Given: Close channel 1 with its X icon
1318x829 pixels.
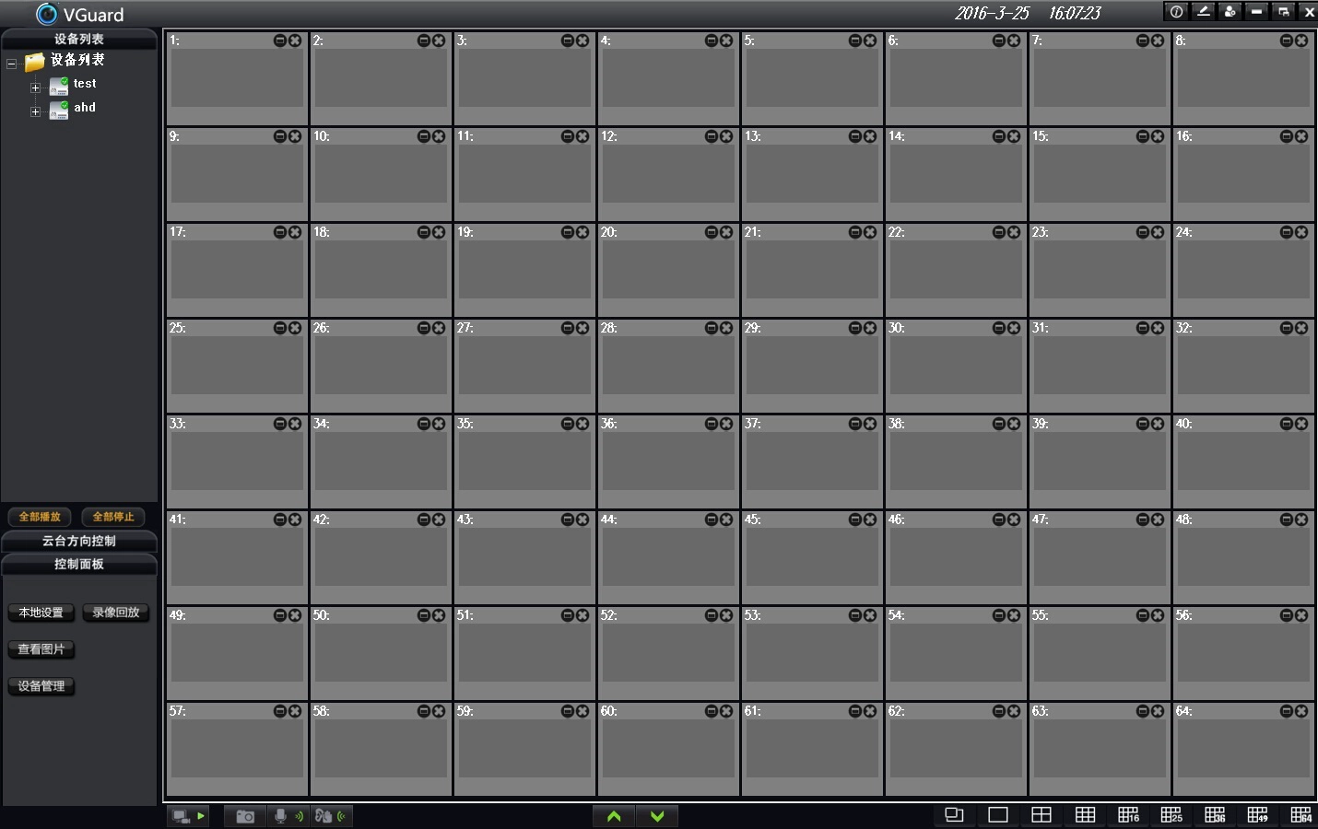Looking at the screenshot, I should 295,41.
